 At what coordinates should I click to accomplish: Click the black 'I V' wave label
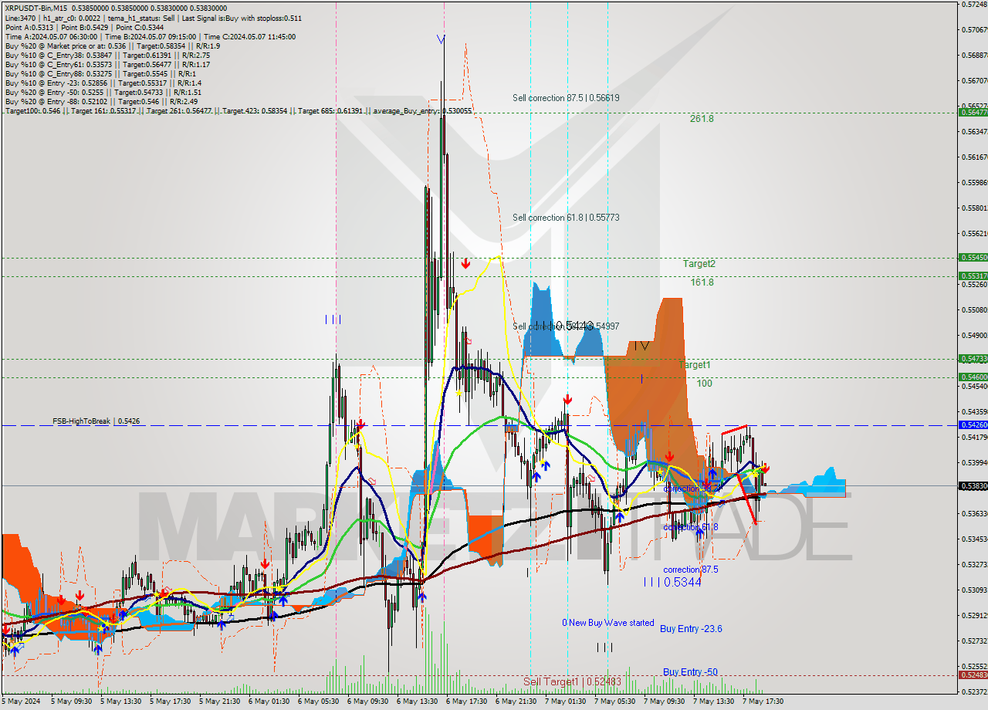(641, 346)
